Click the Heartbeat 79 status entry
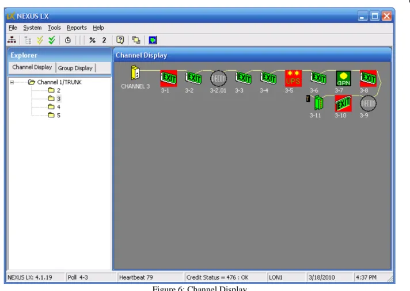410x291 pixels. (x=150, y=277)
